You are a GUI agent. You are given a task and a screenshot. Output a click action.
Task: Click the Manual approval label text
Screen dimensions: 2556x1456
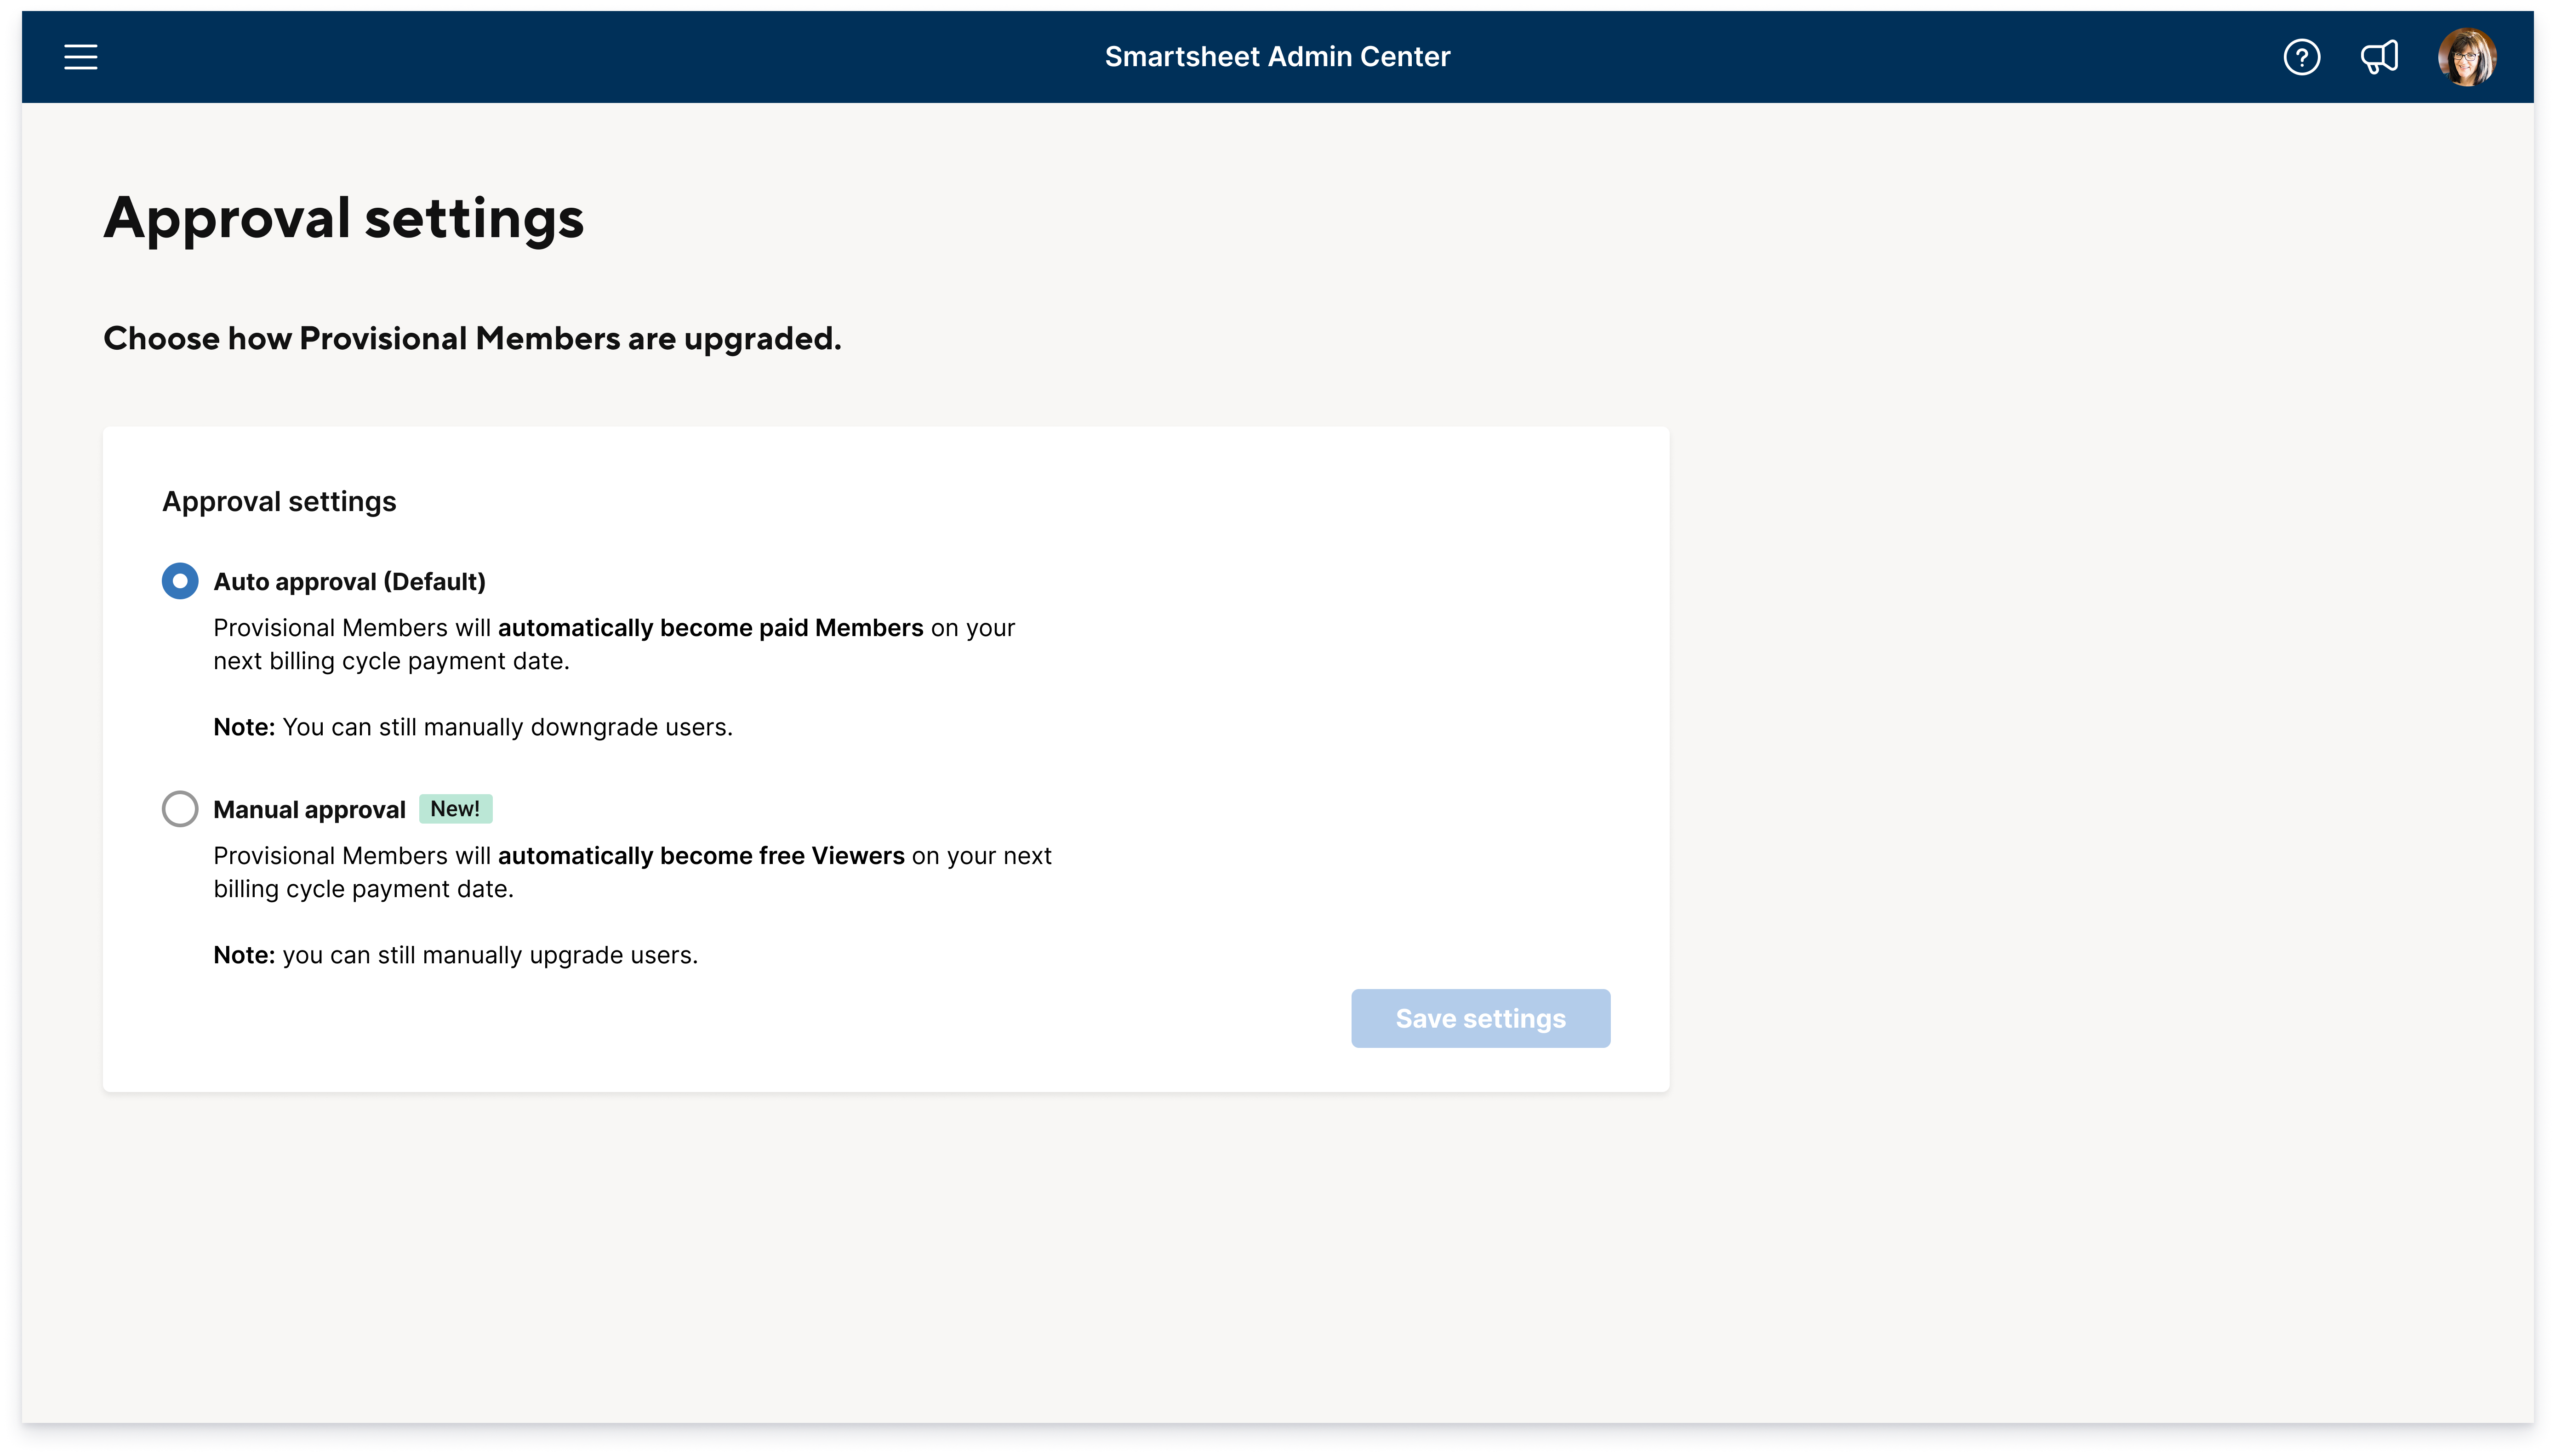pyautogui.click(x=309, y=810)
